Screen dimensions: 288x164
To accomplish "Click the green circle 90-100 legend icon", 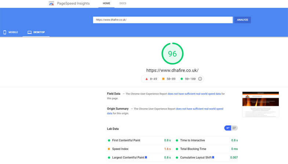I will [x=182, y=79].
